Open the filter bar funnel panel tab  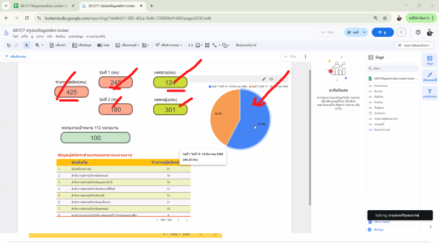(x=429, y=93)
